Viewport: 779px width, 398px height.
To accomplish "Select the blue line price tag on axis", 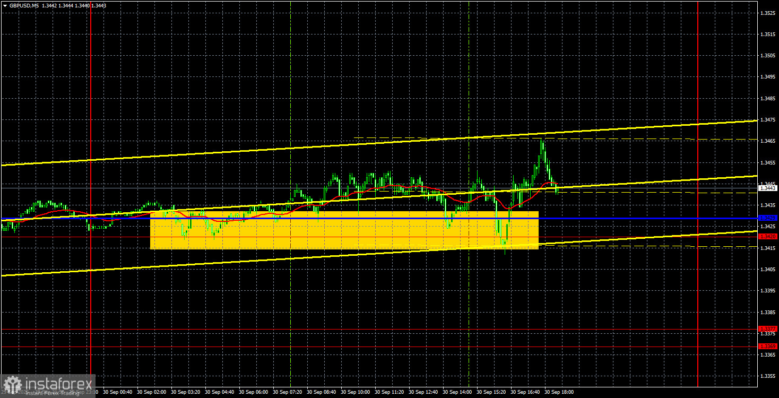I will (768, 218).
